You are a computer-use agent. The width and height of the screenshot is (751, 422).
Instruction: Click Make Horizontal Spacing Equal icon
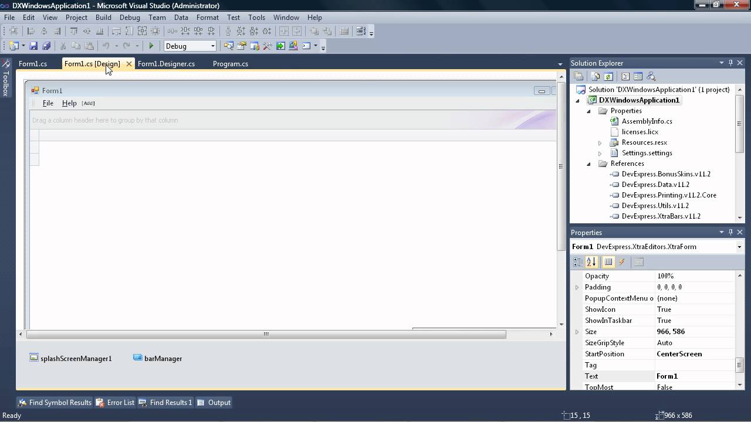point(172,31)
